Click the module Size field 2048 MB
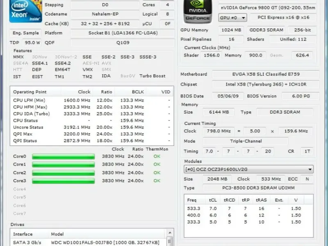 tap(217, 179)
